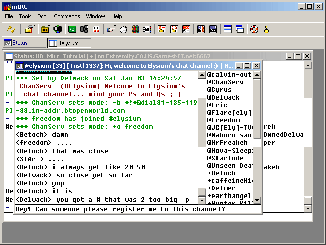Click Status window scrollbar up arrow

(308, 65)
